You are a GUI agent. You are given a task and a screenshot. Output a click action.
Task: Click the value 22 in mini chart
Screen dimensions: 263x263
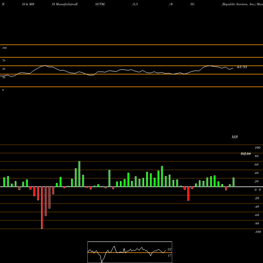click(x=169, y=249)
